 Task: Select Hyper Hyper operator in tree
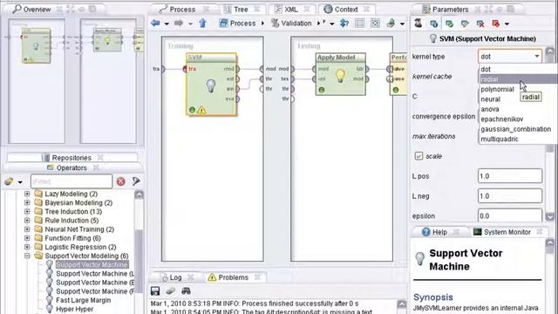[75, 309]
